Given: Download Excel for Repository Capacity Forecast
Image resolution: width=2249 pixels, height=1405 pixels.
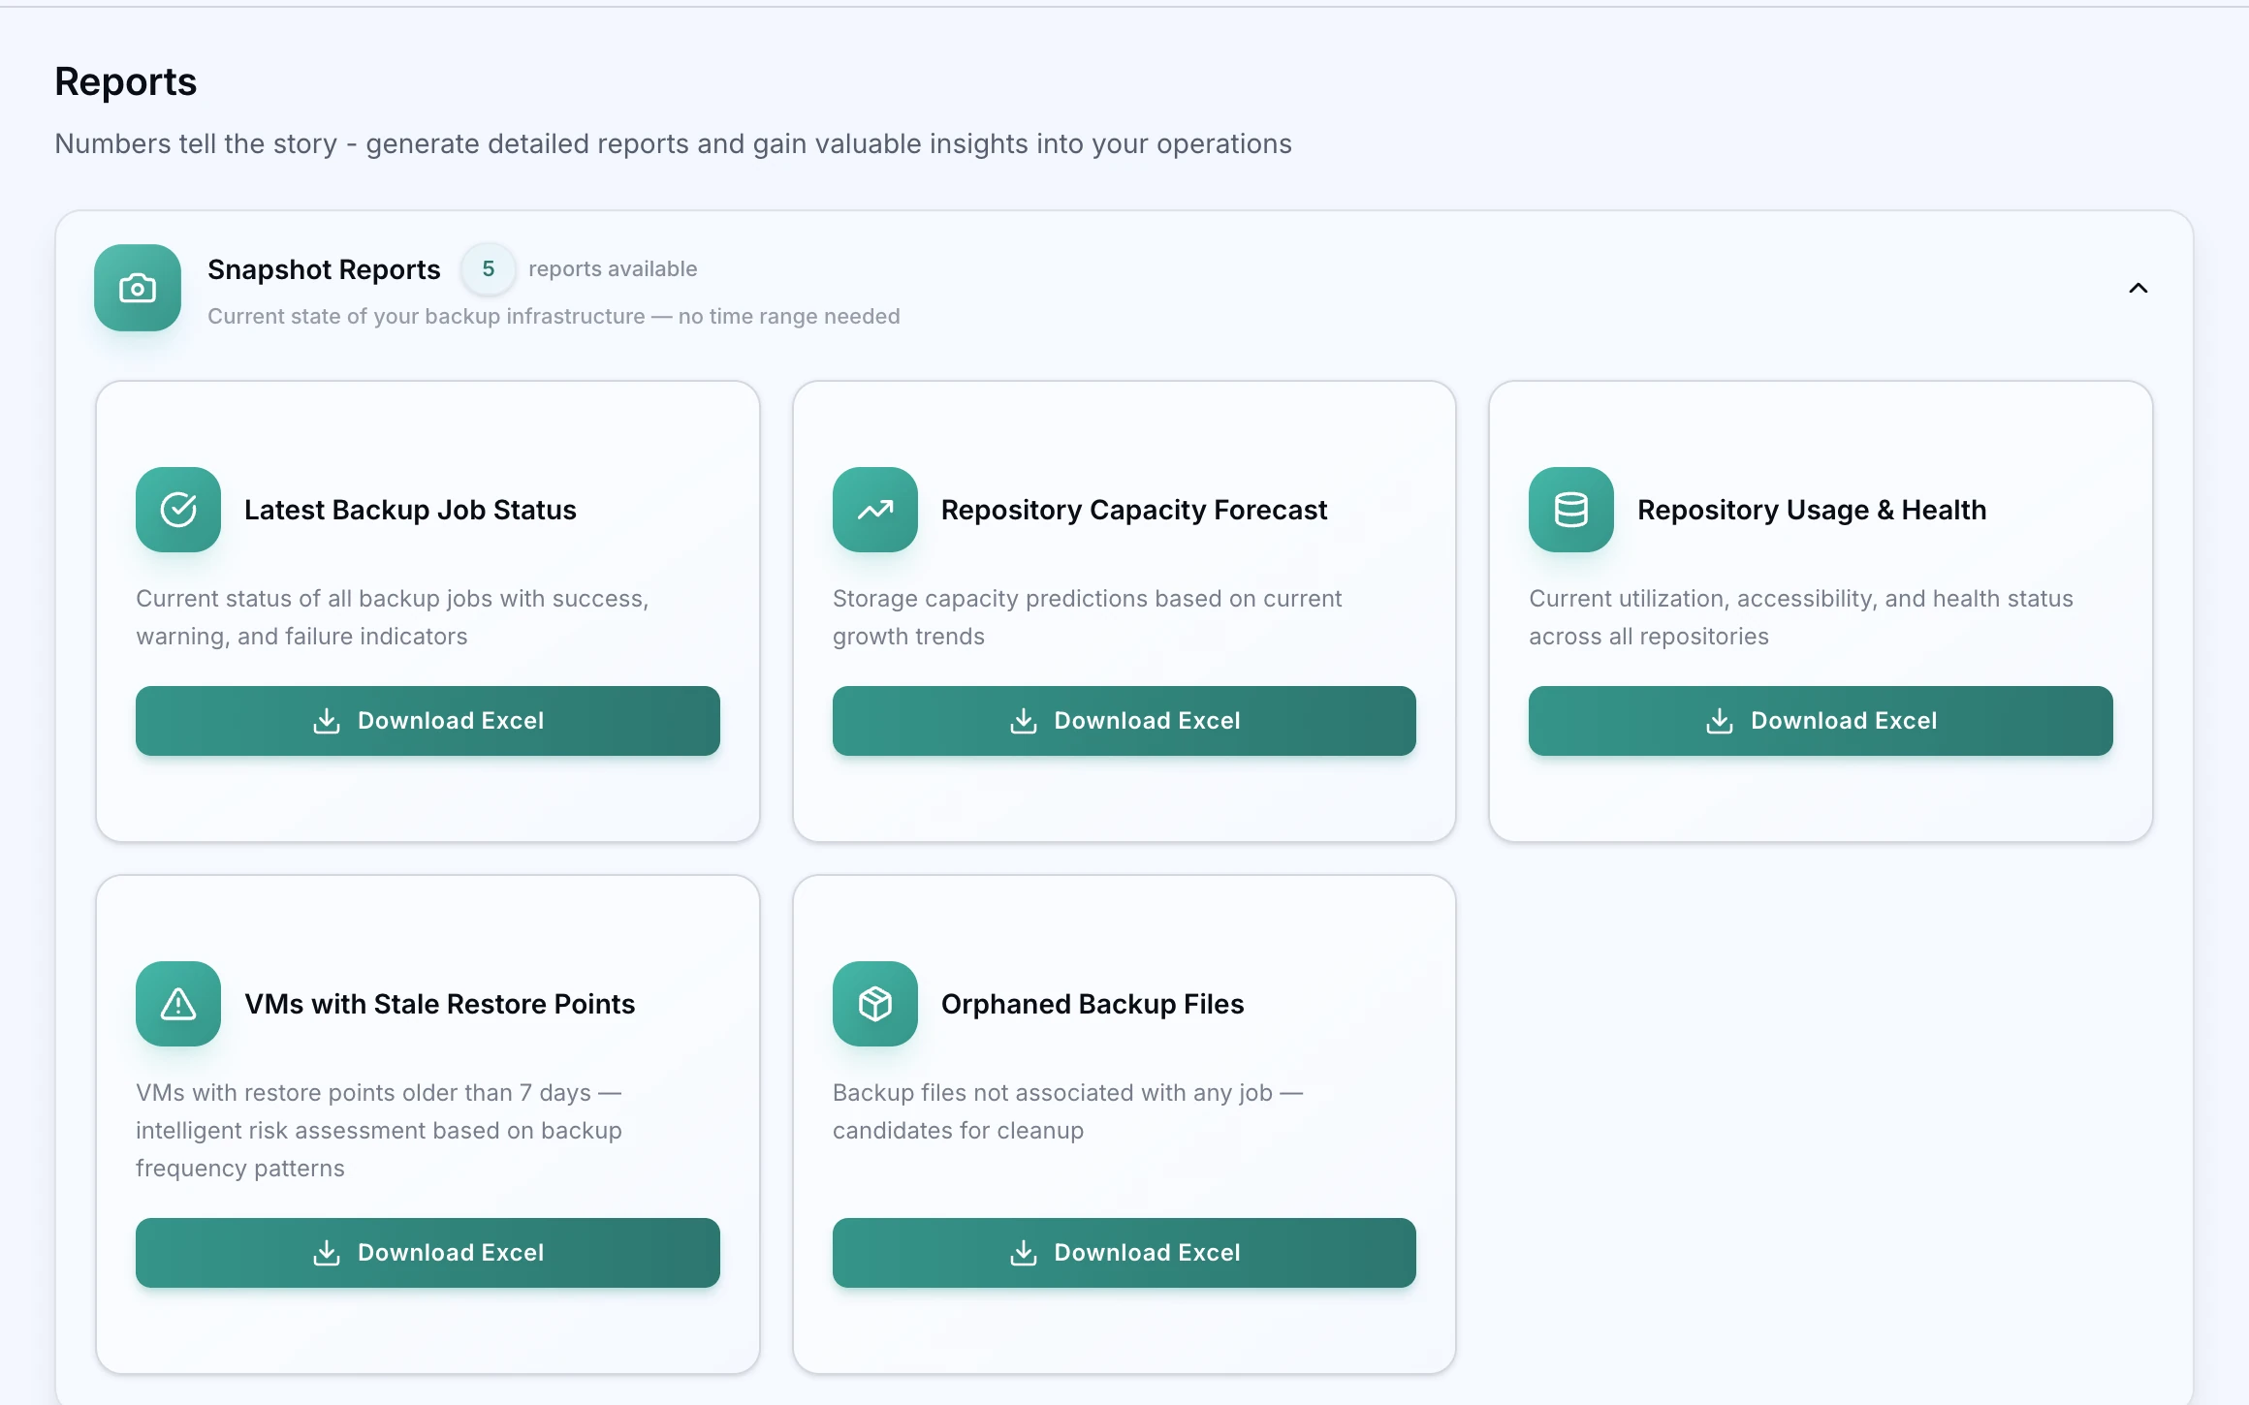Looking at the screenshot, I should click(1124, 721).
